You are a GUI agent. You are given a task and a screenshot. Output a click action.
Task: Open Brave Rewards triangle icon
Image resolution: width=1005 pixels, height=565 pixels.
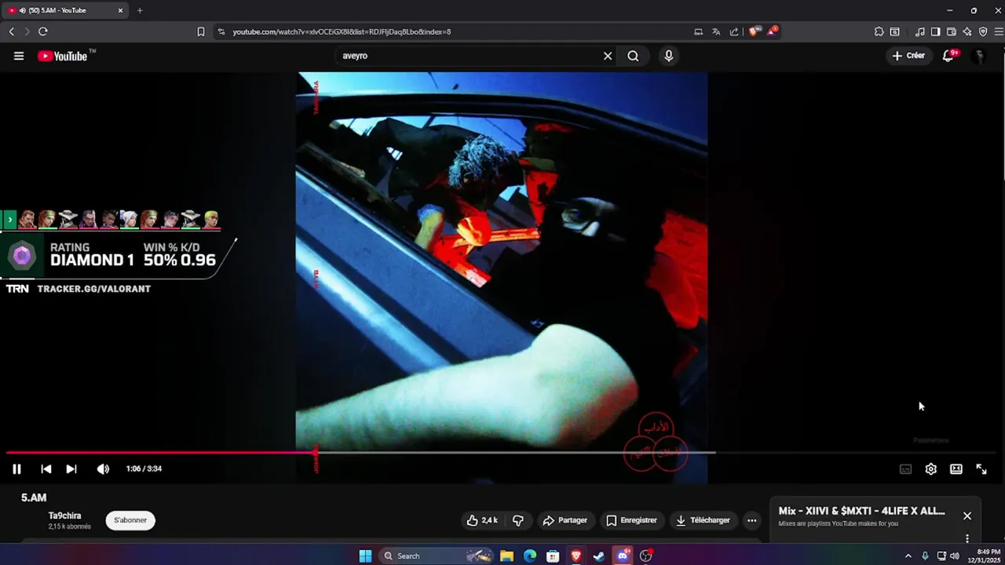[x=773, y=31]
